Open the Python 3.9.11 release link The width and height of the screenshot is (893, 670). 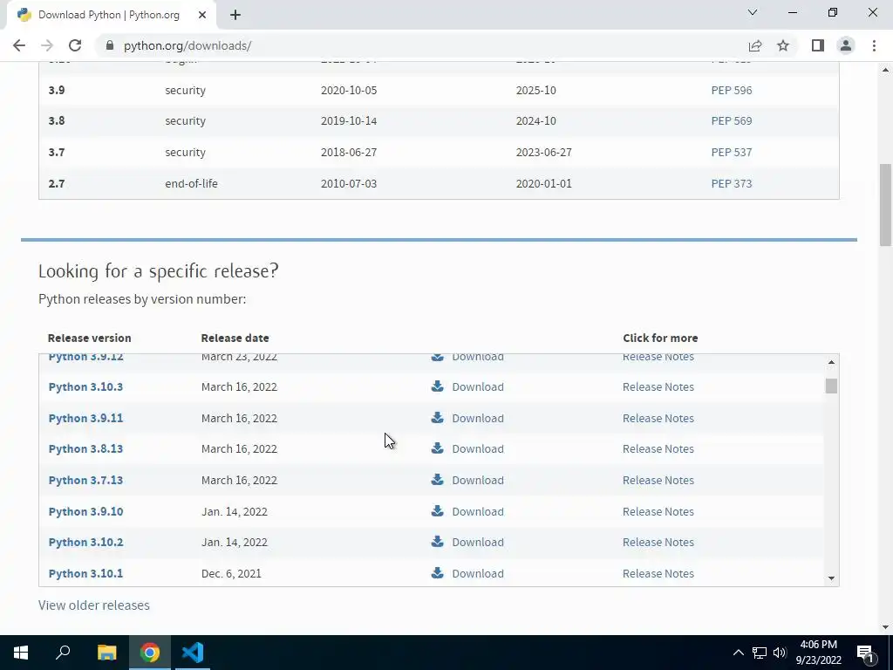pos(85,418)
